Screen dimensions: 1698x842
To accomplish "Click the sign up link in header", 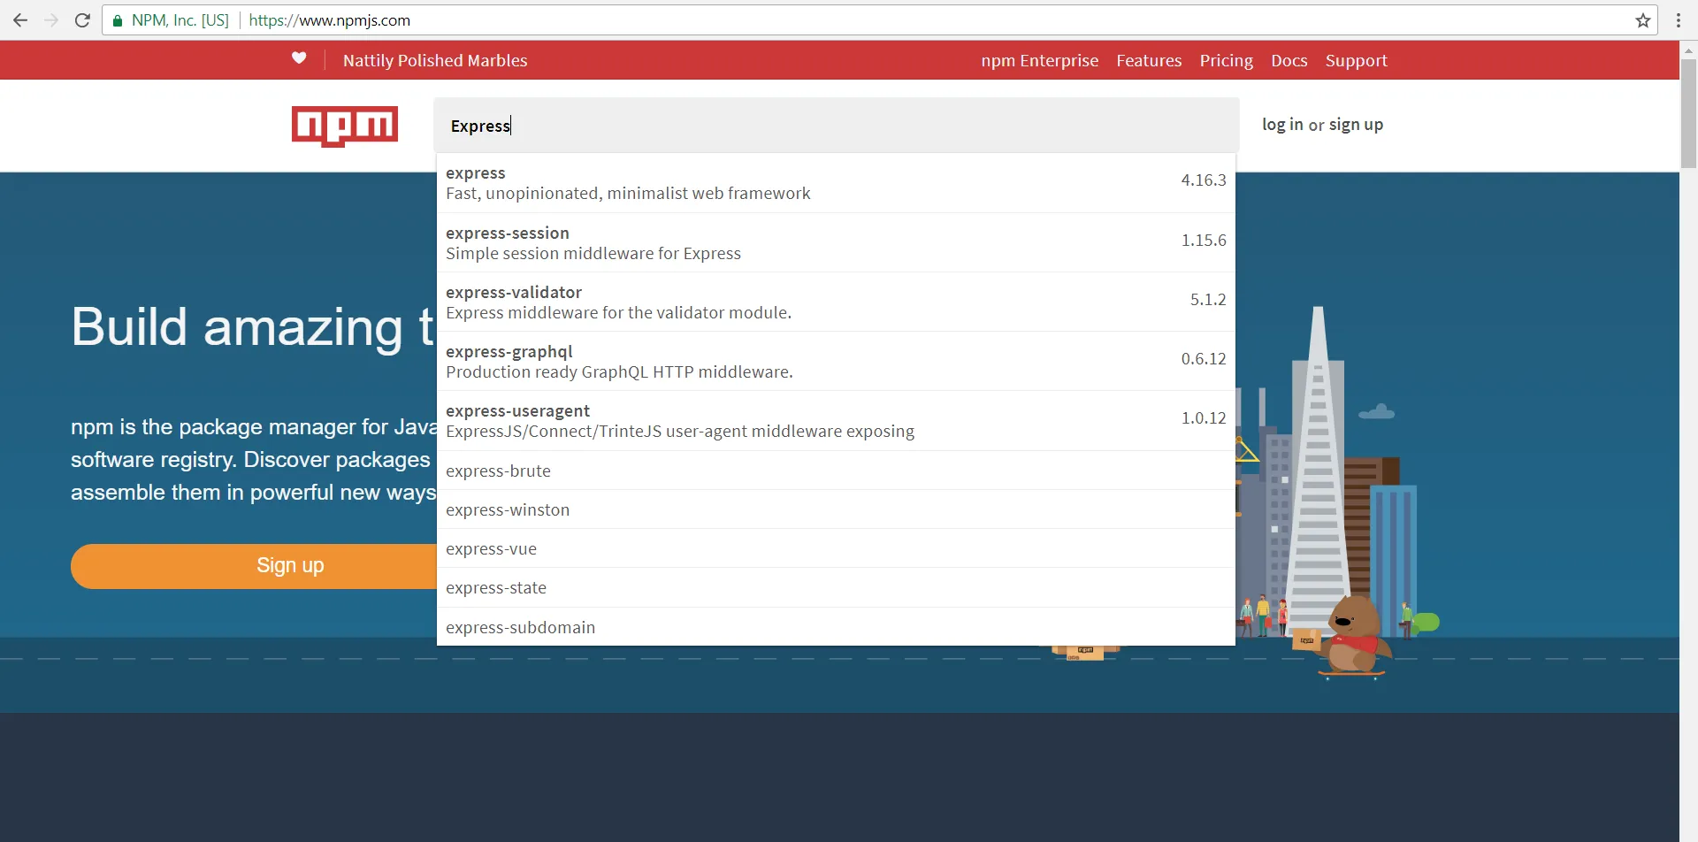I will tap(1356, 125).
